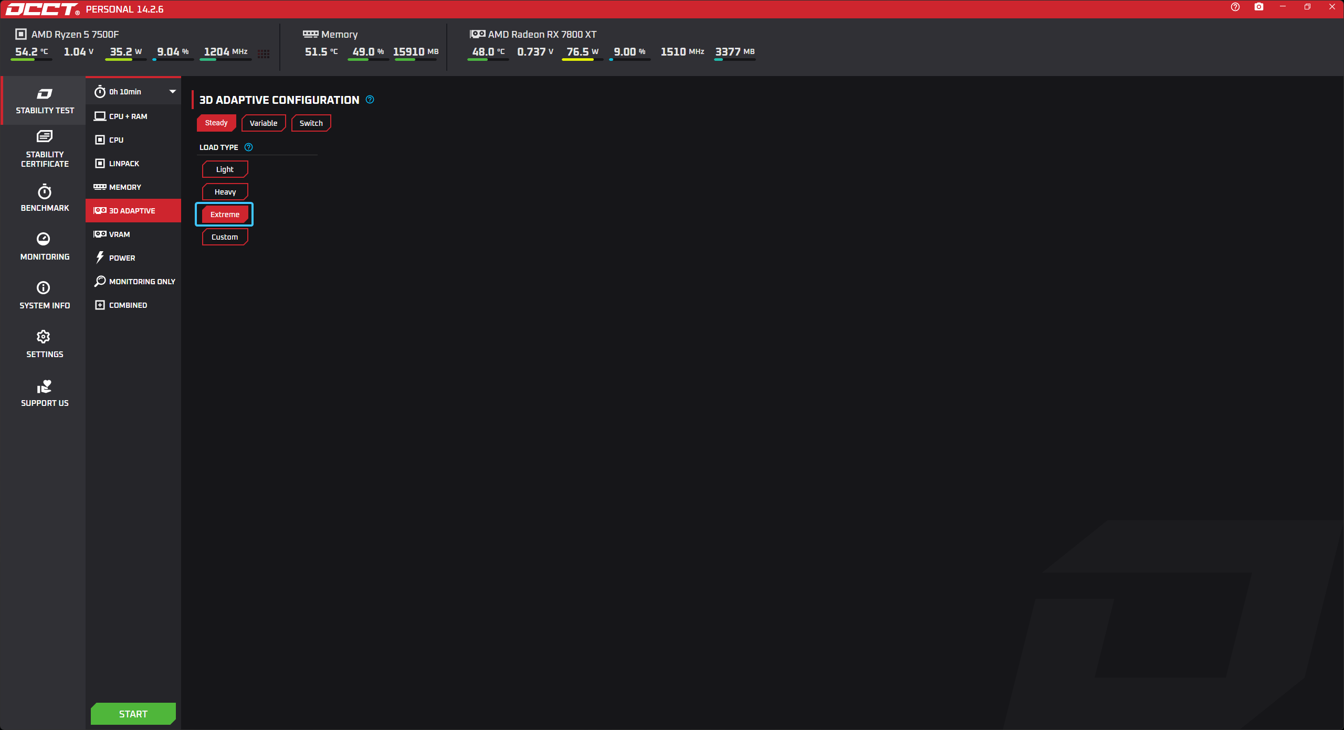Click the Support Us heart icon

click(45, 387)
